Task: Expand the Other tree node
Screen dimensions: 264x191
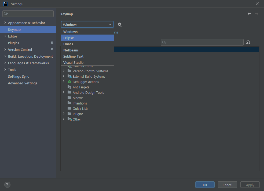Action: click(64, 119)
